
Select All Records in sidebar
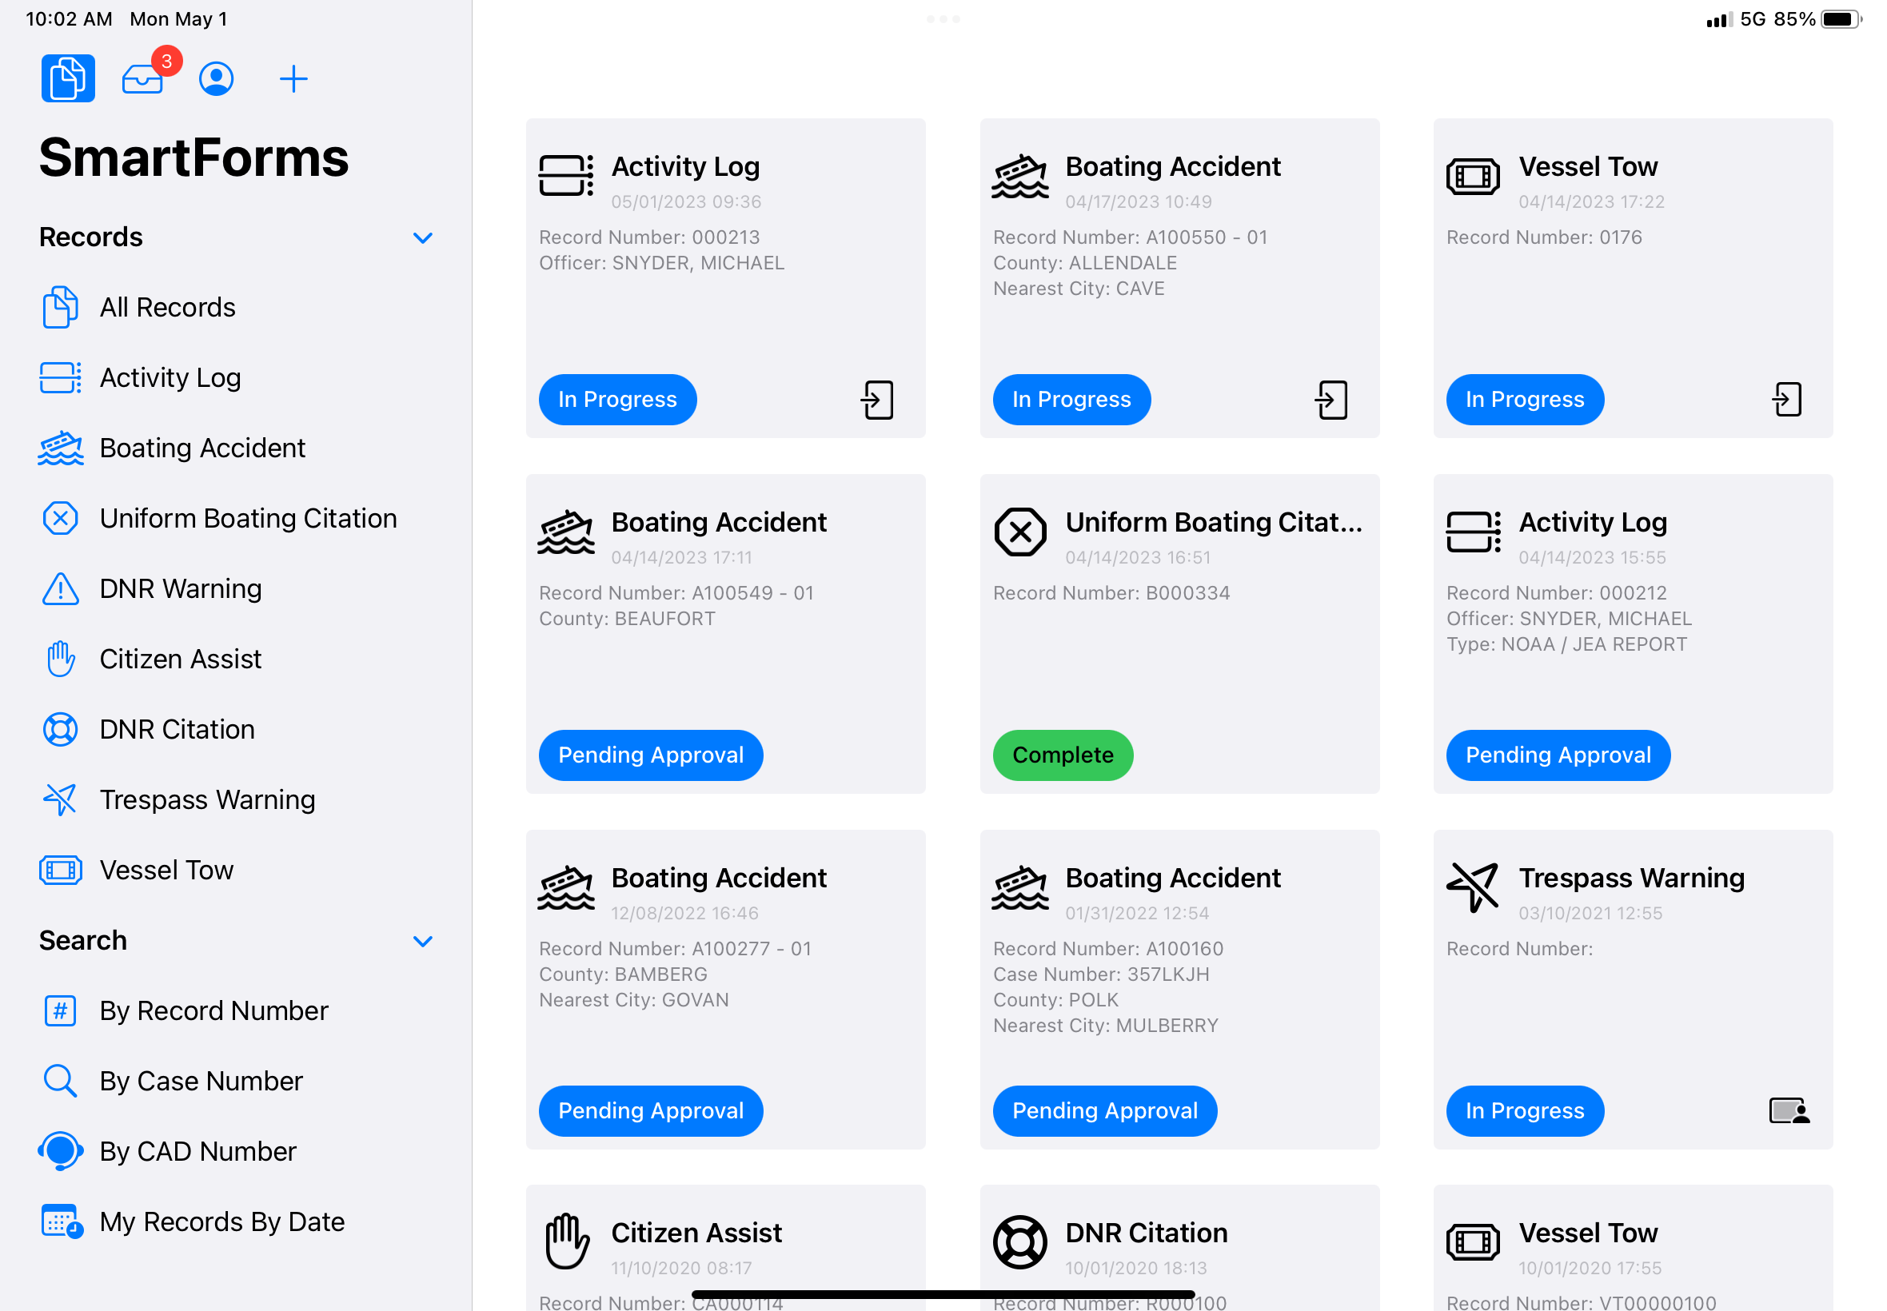pyautogui.click(x=168, y=307)
